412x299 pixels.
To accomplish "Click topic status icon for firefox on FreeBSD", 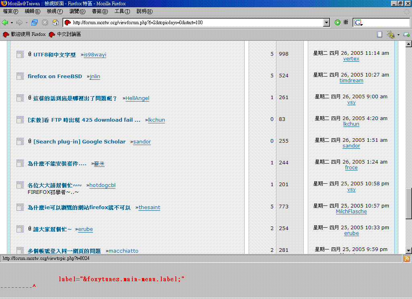I will [x=20, y=76].
